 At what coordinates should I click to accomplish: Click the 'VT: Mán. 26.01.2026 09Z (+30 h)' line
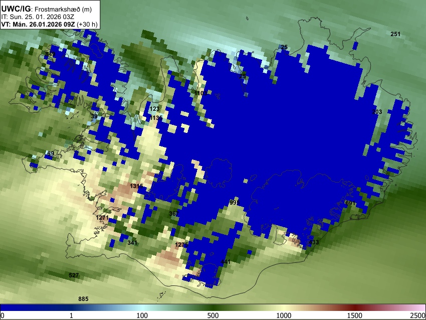pos(49,25)
